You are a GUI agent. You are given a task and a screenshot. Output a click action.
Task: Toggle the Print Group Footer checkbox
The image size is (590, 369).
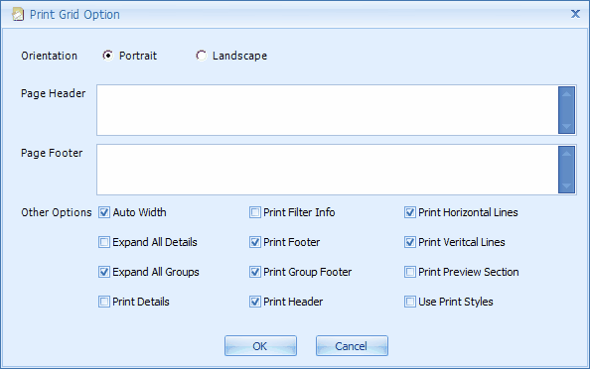tap(255, 272)
